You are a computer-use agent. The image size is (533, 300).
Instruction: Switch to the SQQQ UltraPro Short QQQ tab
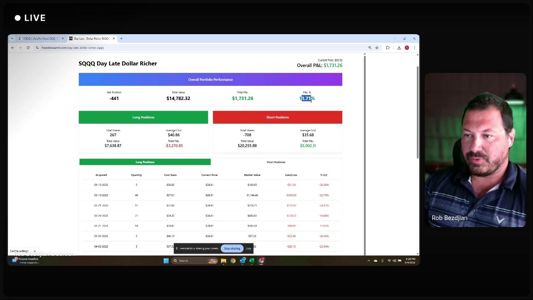pos(41,38)
